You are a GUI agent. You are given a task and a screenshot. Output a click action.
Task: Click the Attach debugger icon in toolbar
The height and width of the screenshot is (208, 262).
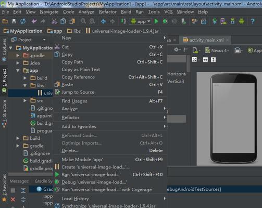[183, 21]
